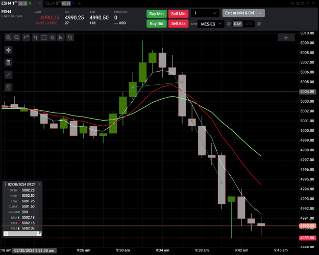319x255 pixels.
Task: Click the orange sell marker near 5005
Action: pos(182,82)
